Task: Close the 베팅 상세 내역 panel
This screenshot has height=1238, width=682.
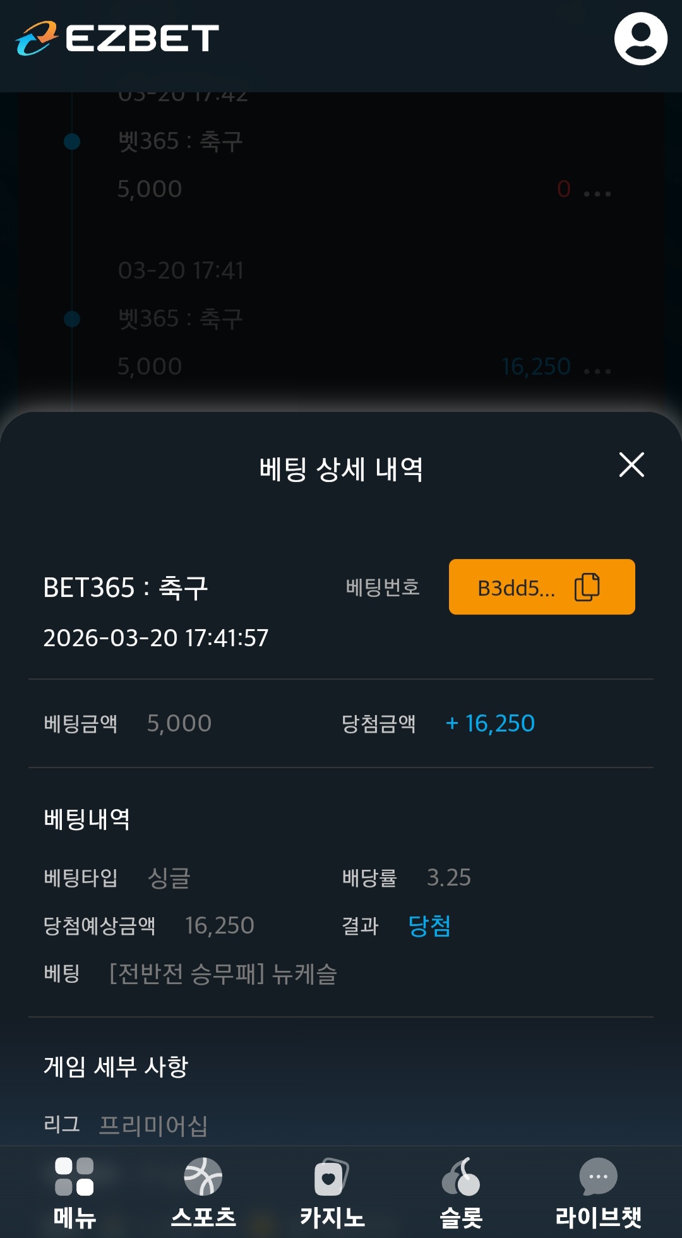Action: click(x=631, y=465)
